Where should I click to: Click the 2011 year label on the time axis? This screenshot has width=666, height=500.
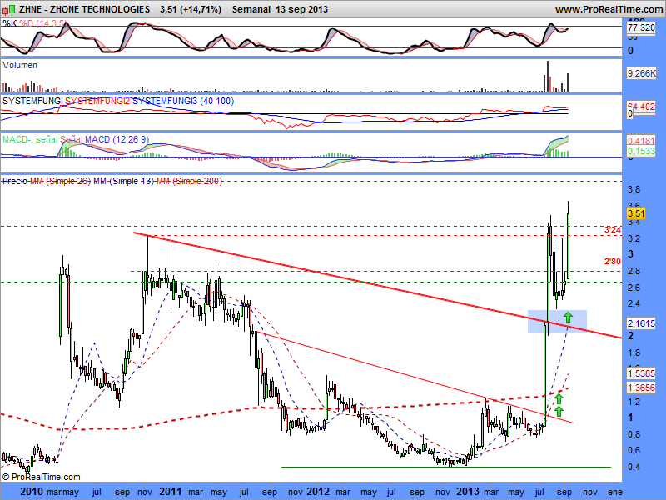171,492
